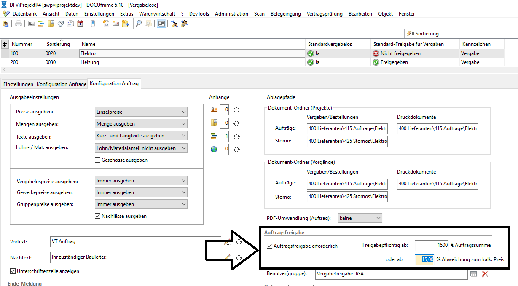Toggle Auftragsfreigabe erforderlich checkbox
This screenshot has height=286, width=518.
[x=270, y=246]
